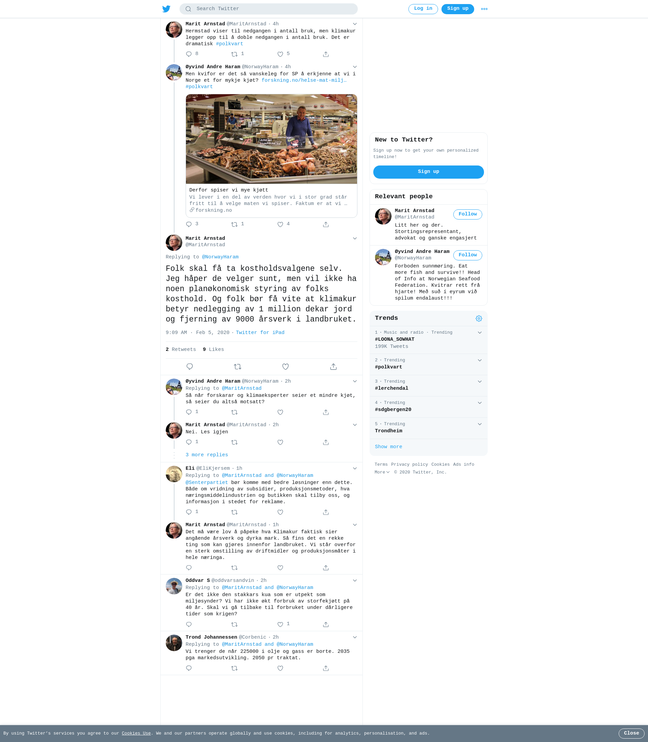This screenshot has height=742, width=648.
Task: Retweet Eli's reply about Senterpartiet
Action: pos(234,512)
